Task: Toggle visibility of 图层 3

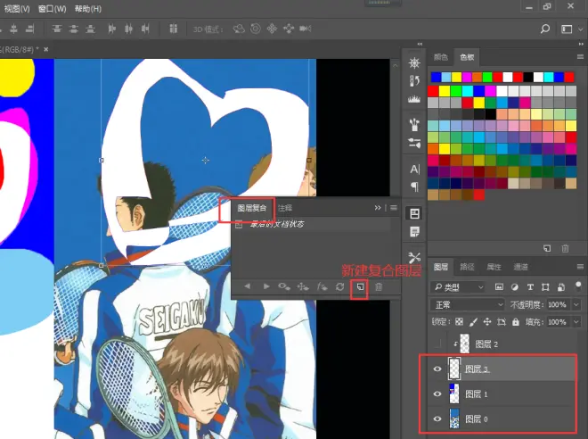Action: point(437,369)
